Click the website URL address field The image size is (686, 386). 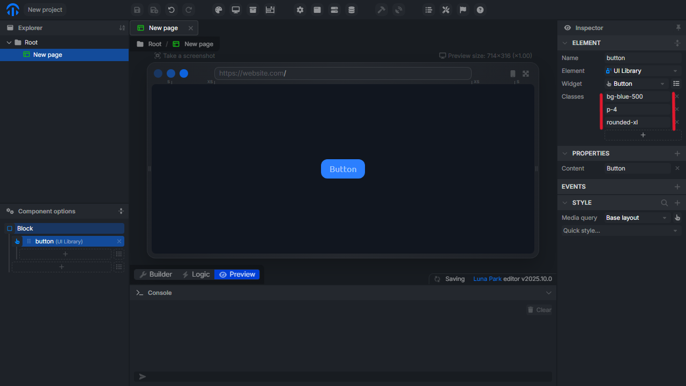tap(343, 73)
